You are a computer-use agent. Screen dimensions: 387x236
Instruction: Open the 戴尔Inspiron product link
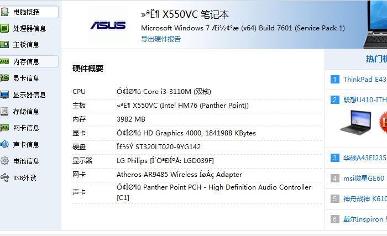[x=363, y=219]
